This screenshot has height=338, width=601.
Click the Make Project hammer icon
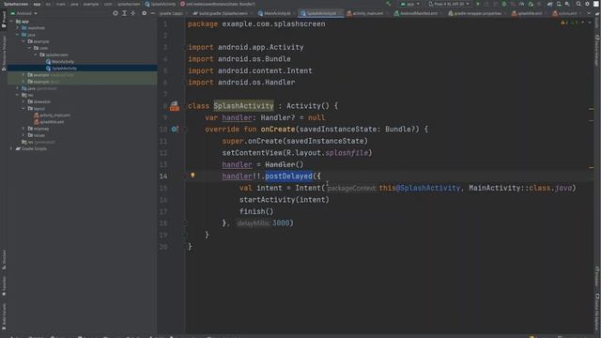coord(389,4)
